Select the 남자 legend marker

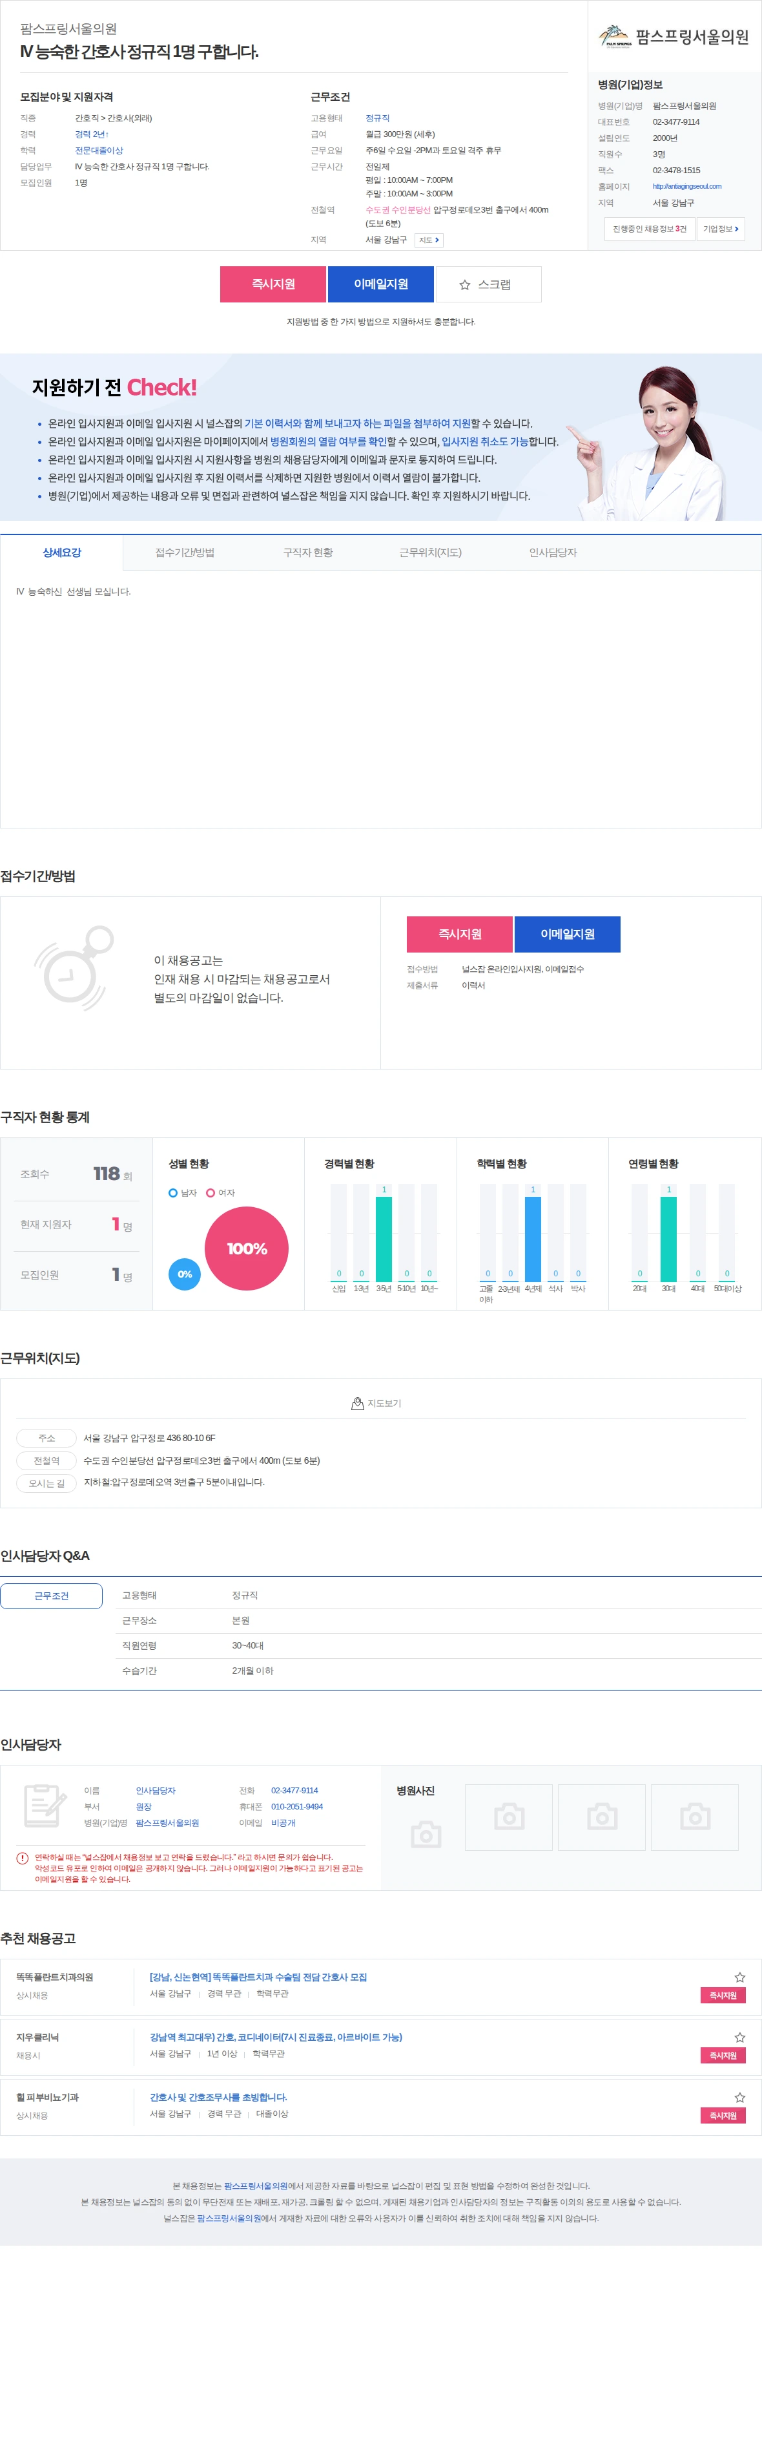coord(172,1192)
